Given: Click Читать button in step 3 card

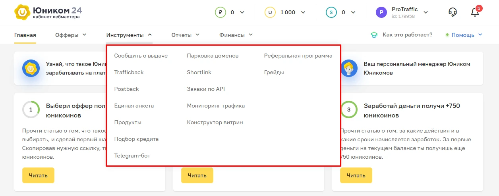Looking at the screenshot, I should coord(356,175).
